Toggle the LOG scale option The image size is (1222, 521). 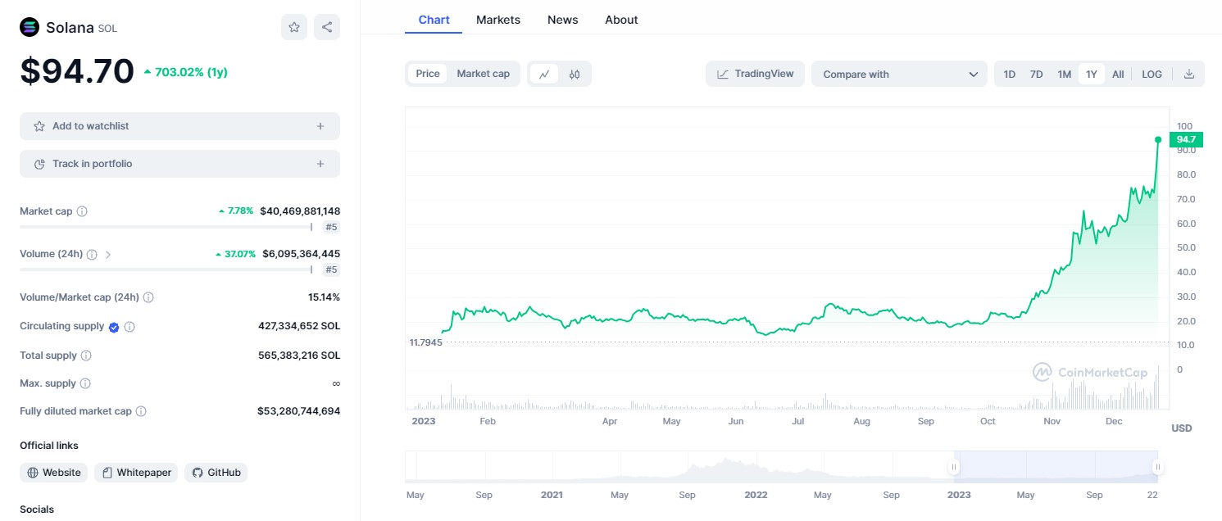(1152, 74)
